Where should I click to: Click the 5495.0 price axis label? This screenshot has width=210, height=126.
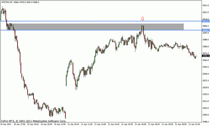[206, 115]
